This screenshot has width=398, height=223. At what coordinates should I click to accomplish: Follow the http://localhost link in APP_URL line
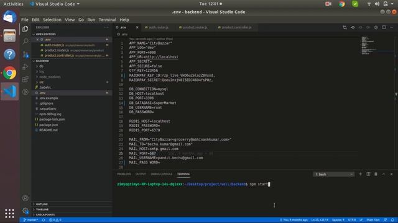[162, 57]
